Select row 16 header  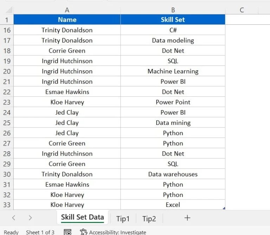pos(7,30)
